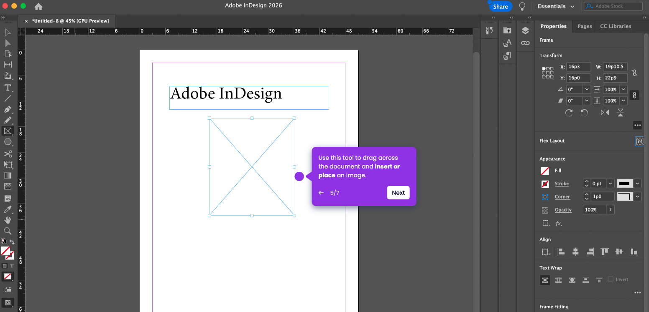Image resolution: width=649 pixels, height=312 pixels.
Task: Click the Fill color swatch
Action: (x=545, y=171)
